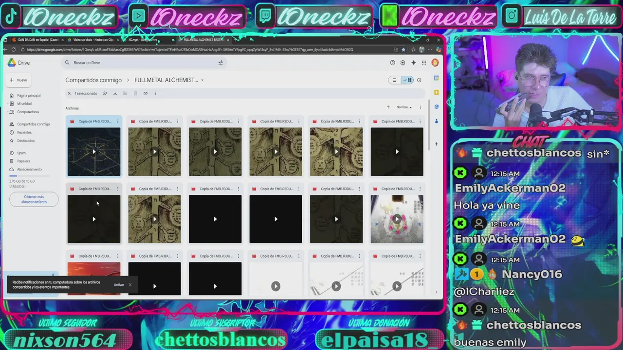This screenshot has height=350, width=623.
Task: Open Google Keep side panel icon
Action: 437,92
